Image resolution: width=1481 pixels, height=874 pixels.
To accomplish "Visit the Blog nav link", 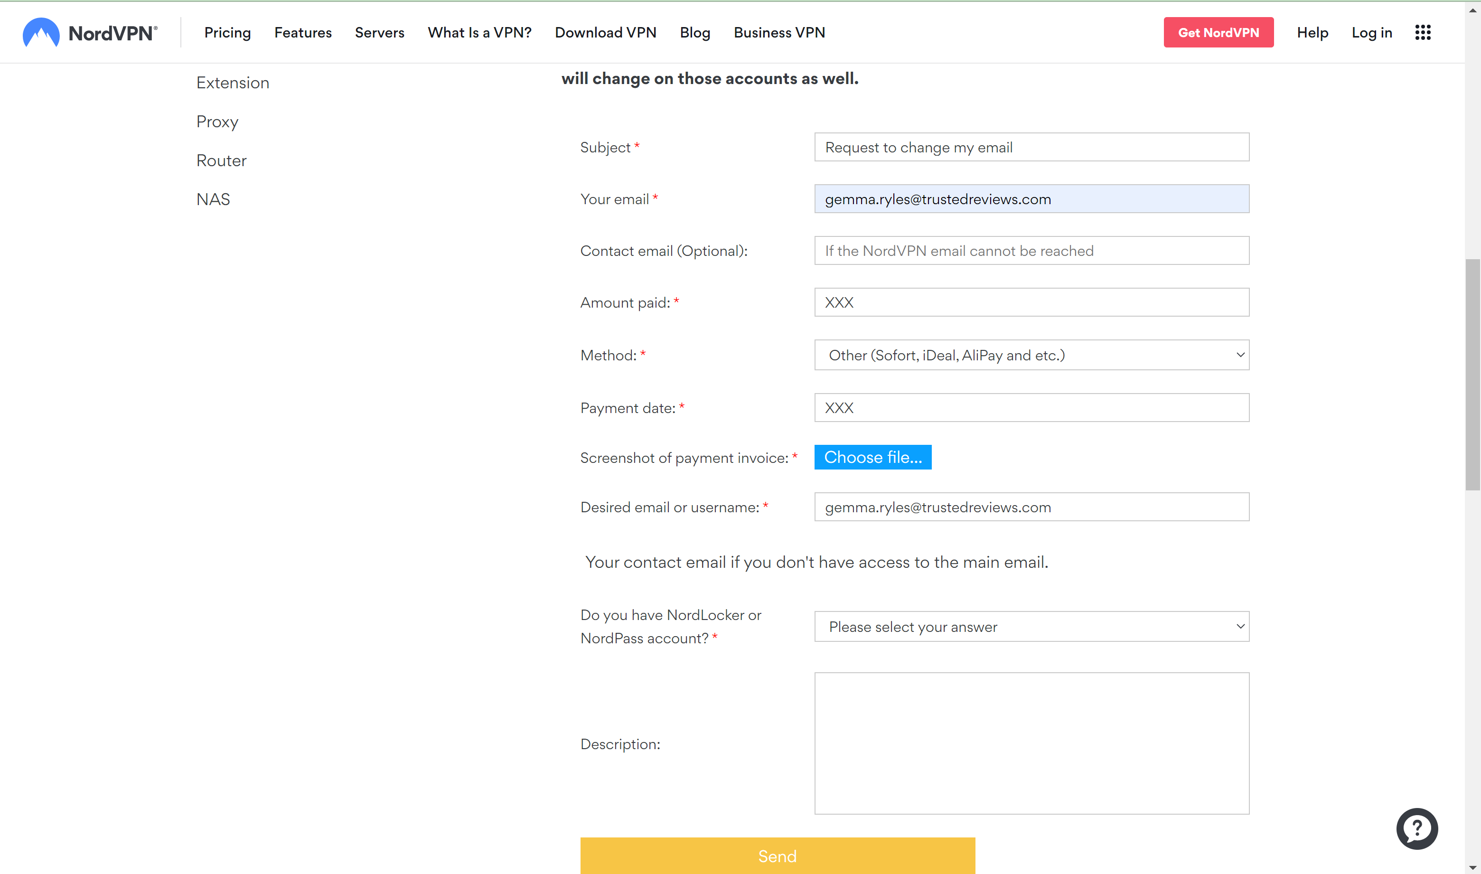I will (x=695, y=32).
